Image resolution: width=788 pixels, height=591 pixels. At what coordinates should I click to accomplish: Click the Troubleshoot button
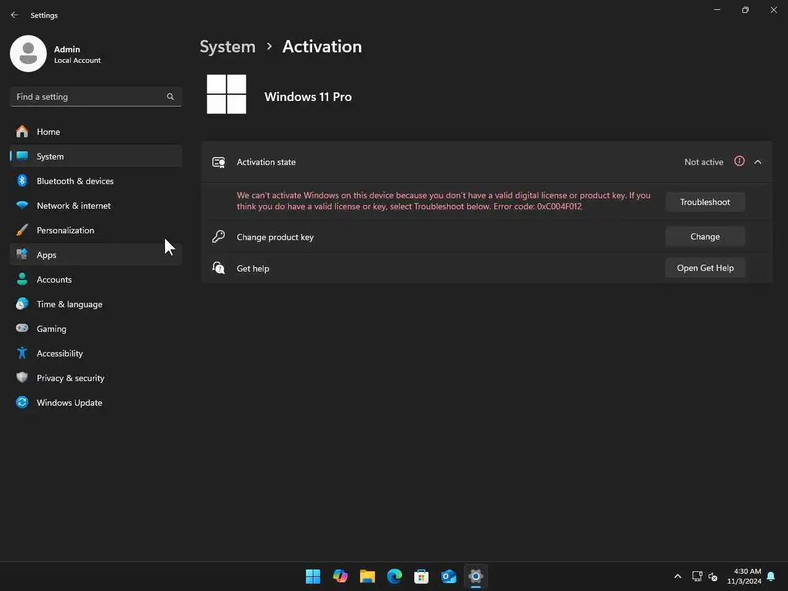click(x=705, y=202)
